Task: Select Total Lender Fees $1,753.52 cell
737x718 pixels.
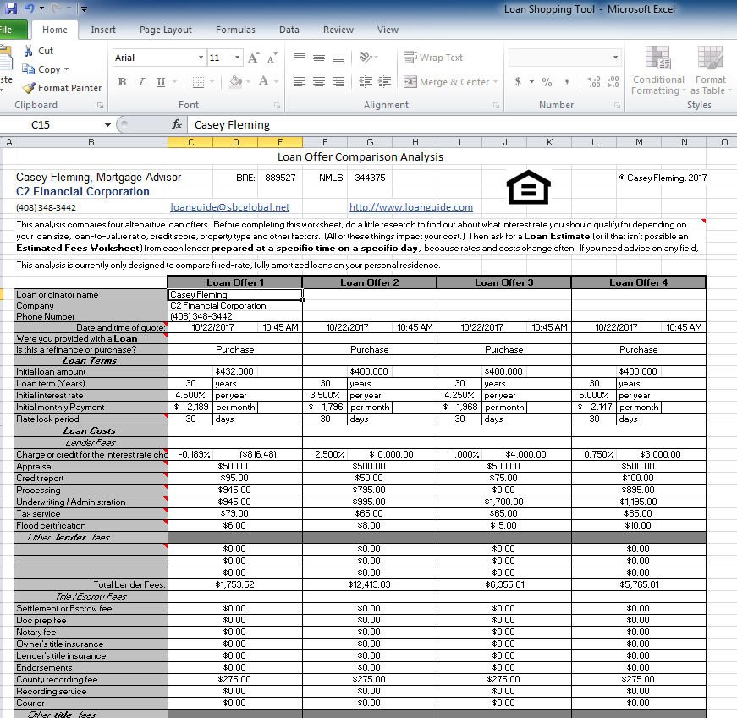Action: pos(234,584)
